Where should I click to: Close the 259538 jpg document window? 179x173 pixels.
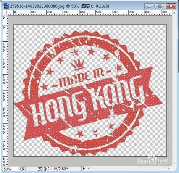(171, 6)
